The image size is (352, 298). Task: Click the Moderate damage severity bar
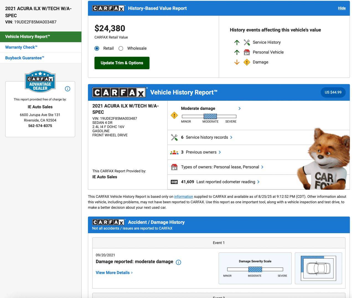(209, 116)
